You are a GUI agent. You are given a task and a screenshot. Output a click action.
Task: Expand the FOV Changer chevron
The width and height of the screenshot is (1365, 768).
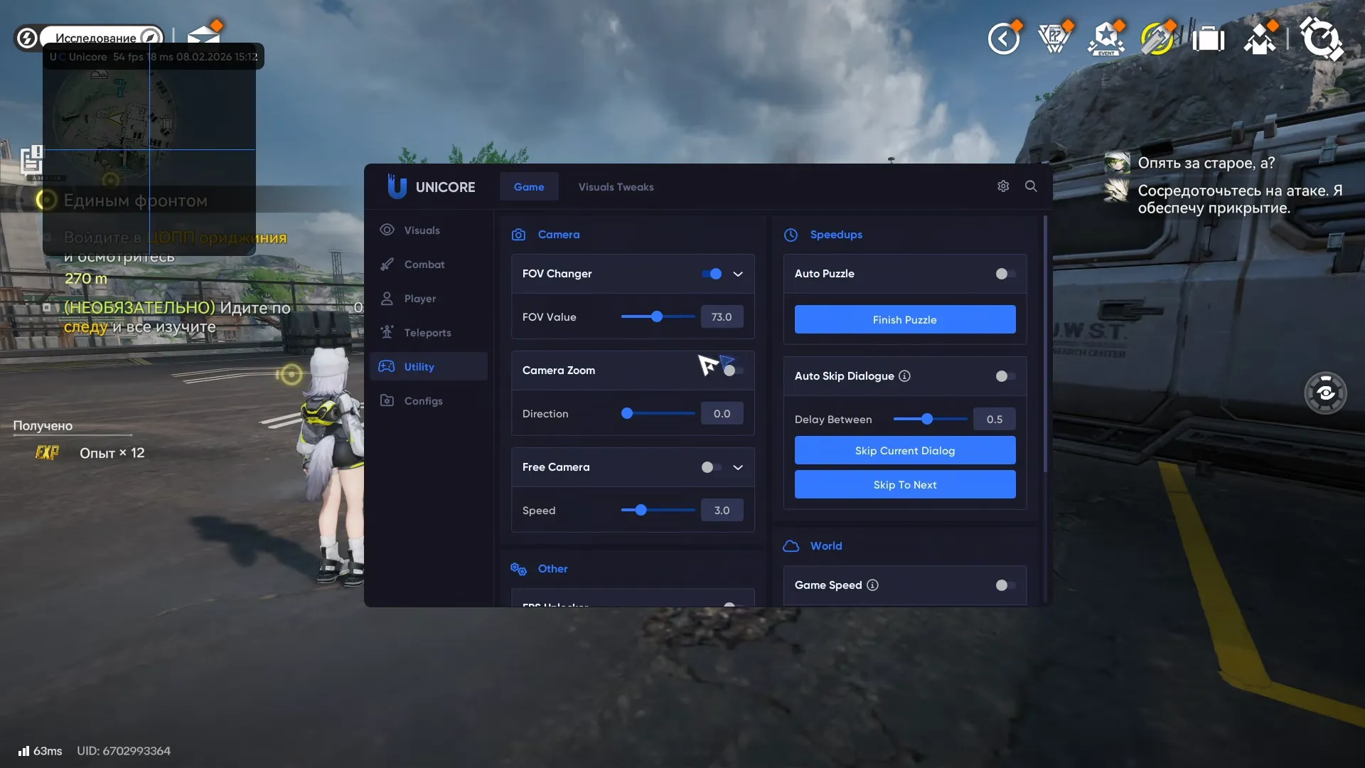coord(738,274)
